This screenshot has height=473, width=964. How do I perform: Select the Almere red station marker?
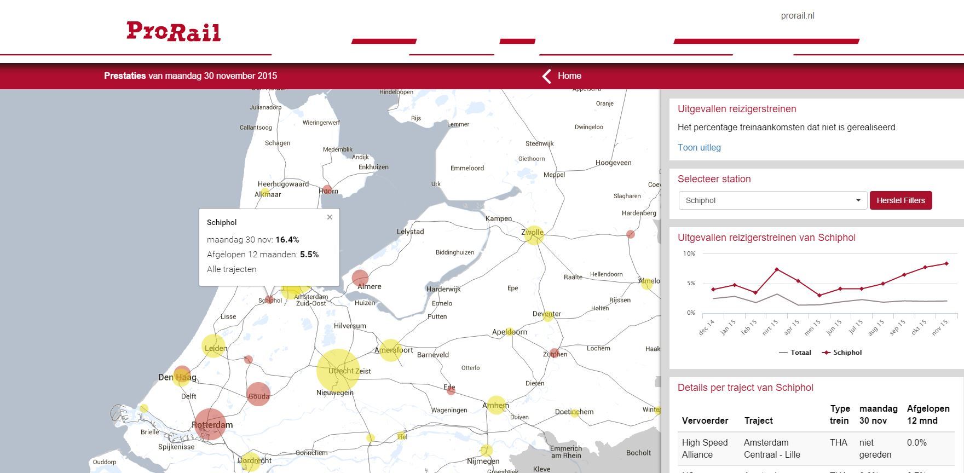[x=360, y=278]
